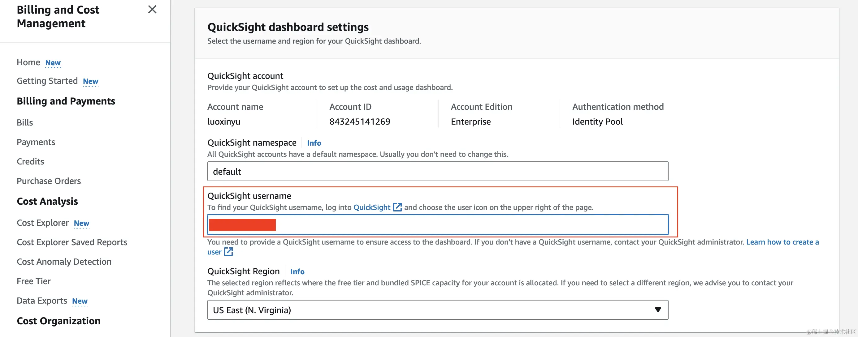Click the QuickSight Region dropdown arrow
This screenshot has height=337, width=858.
click(657, 310)
